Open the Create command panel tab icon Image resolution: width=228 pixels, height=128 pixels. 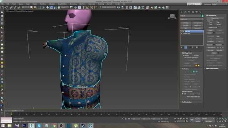[x=181, y=12]
